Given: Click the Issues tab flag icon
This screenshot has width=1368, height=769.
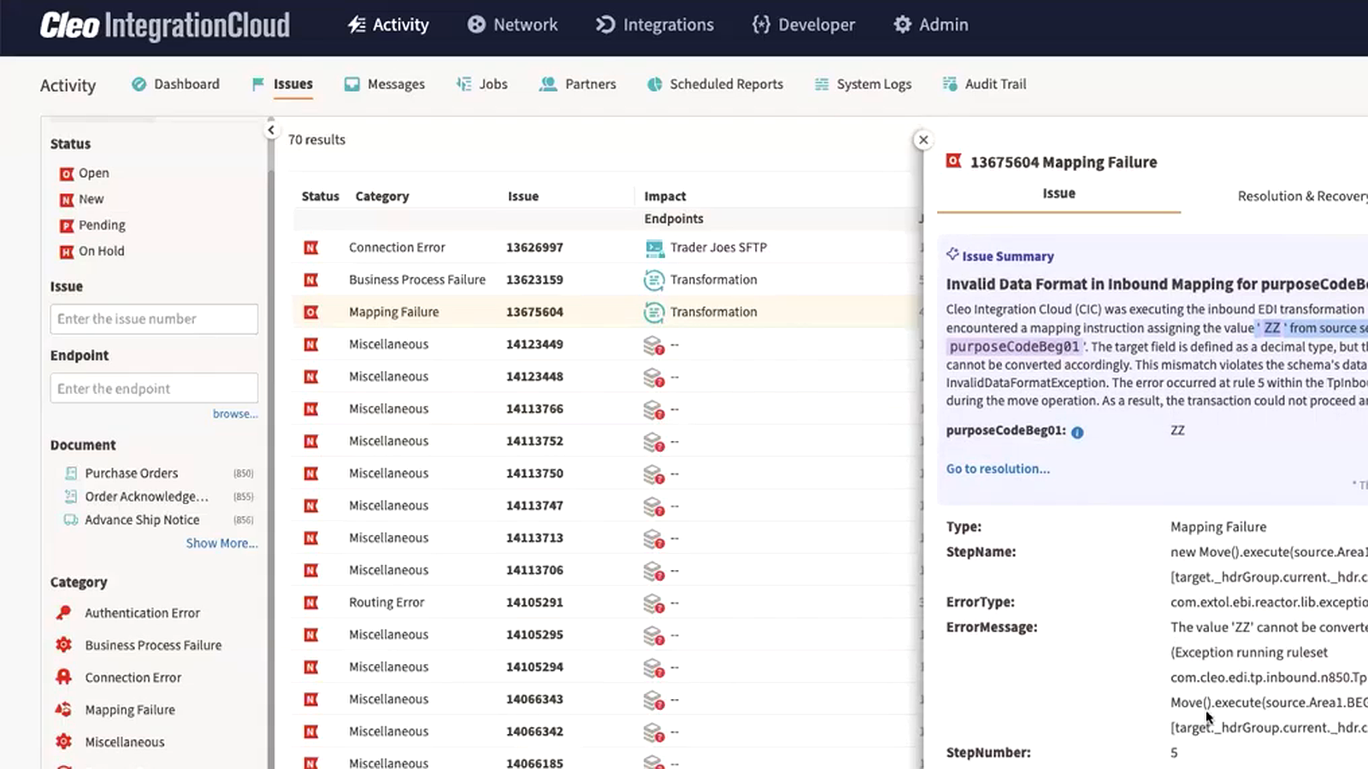Looking at the screenshot, I should click(x=257, y=84).
